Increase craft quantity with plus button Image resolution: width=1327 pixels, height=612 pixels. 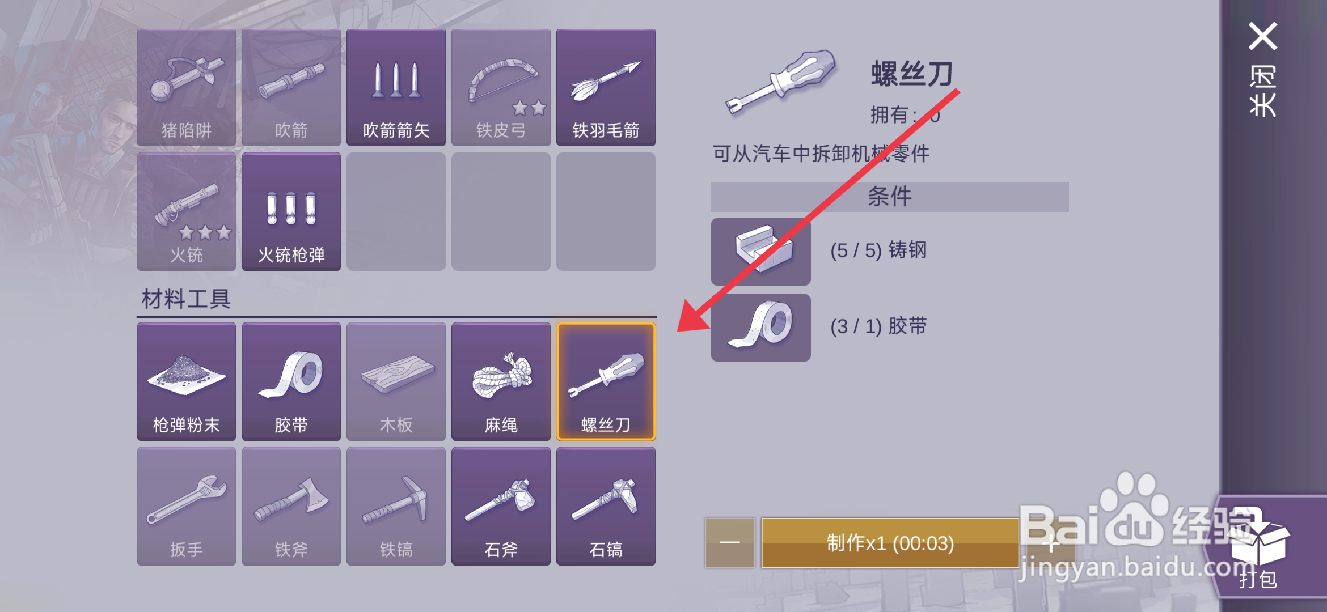1050,543
